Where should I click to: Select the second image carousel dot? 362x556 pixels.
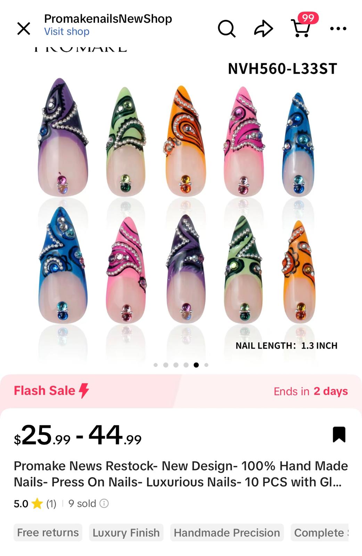[166, 365]
